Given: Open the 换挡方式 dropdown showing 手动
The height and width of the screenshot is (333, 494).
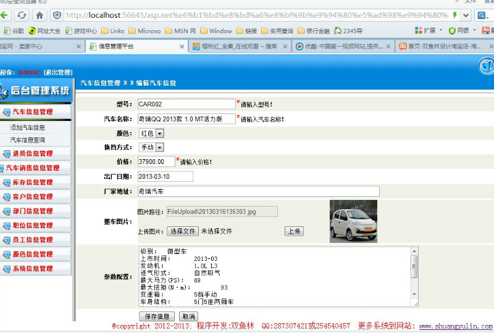Looking at the screenshot, I should (x=151, y=147).
